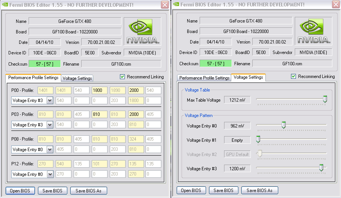Image resolution: width=341 pixels, height=198 pixels.
Task: Click Voltage Entry #0 value 962 mV
Action: (x=237, y=126)
